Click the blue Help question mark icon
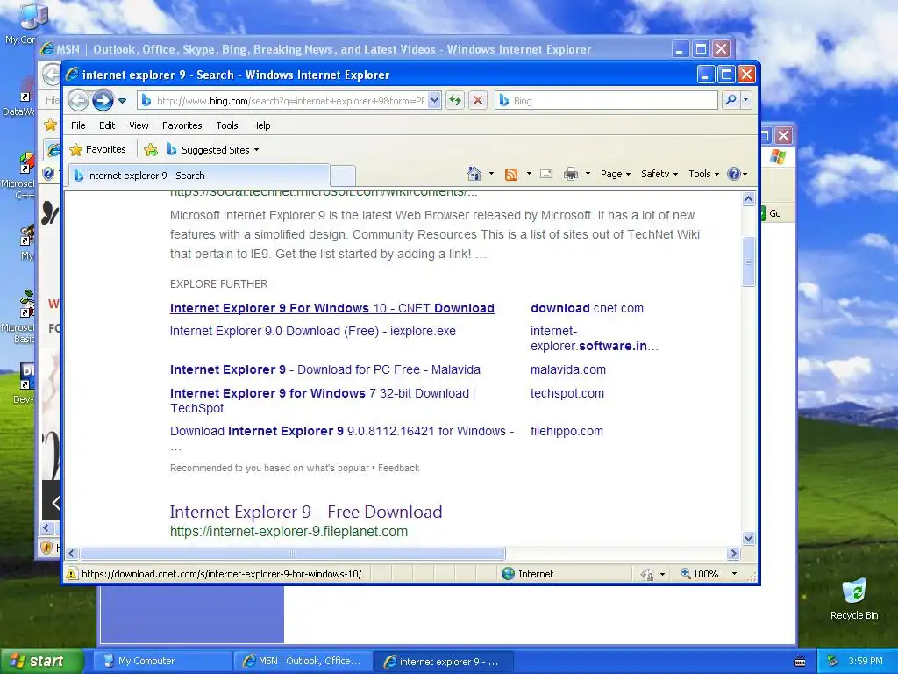 [x=734, y=174]
